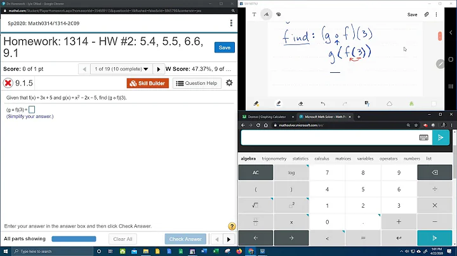Click the orange page scroll handle in notes

[x=440, y=36]
